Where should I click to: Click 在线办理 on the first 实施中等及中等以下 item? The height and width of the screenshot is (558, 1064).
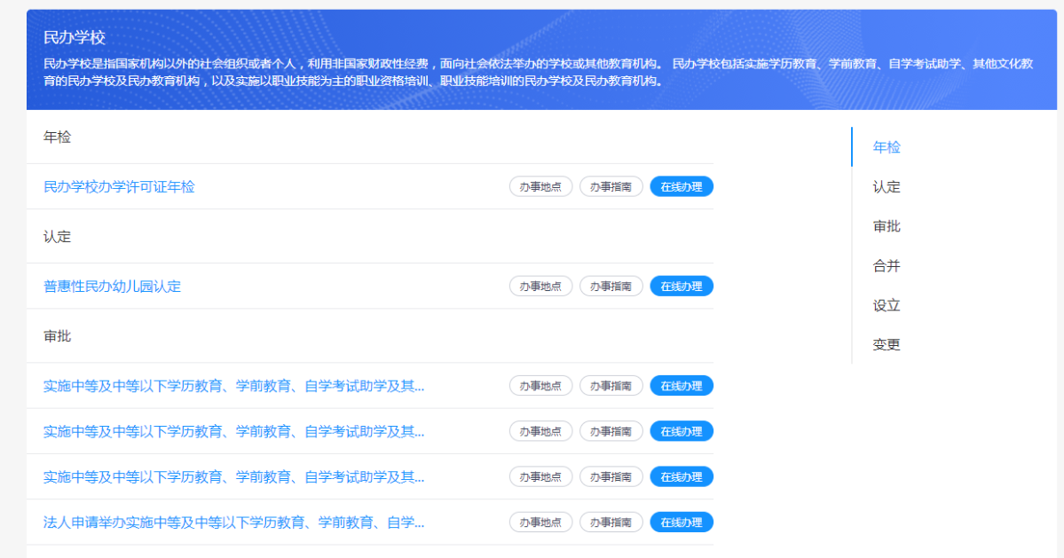coord(681,385)
